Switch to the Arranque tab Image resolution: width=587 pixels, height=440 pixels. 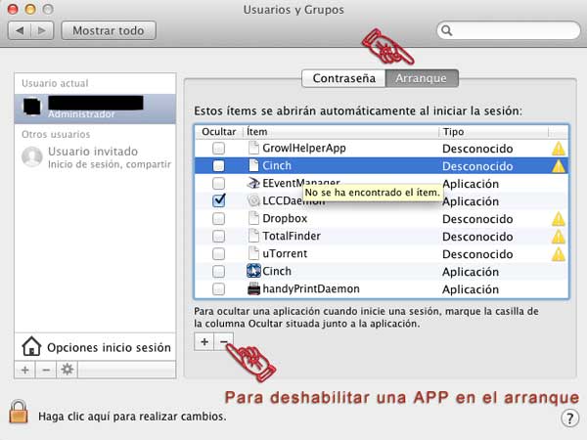coord(422,78)
